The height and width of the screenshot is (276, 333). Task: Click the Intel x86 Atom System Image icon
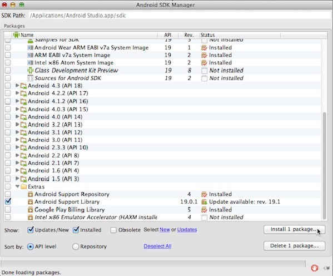click(31, 63)
